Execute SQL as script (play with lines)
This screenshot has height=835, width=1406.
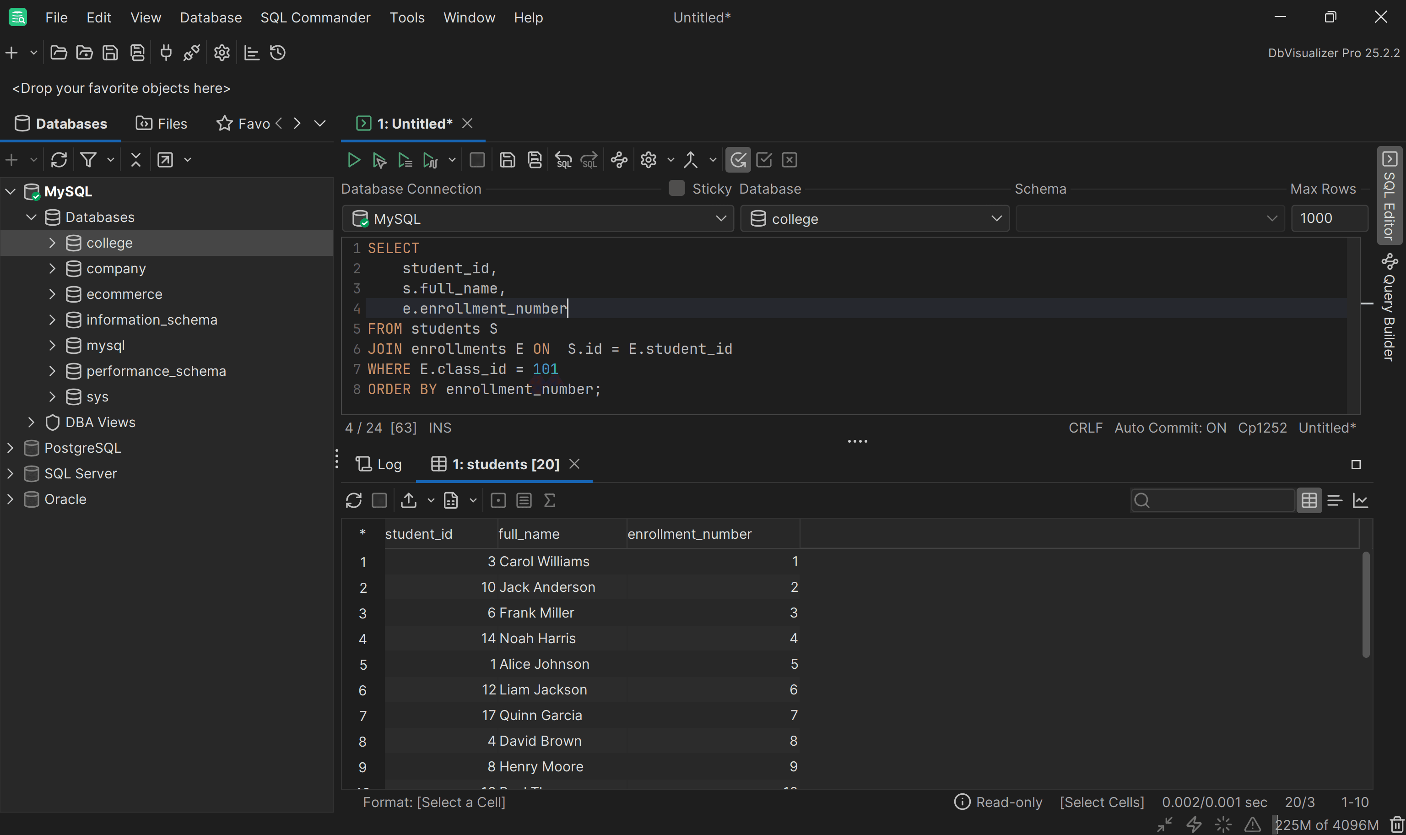pyautogui.click(x=405, y=160)
